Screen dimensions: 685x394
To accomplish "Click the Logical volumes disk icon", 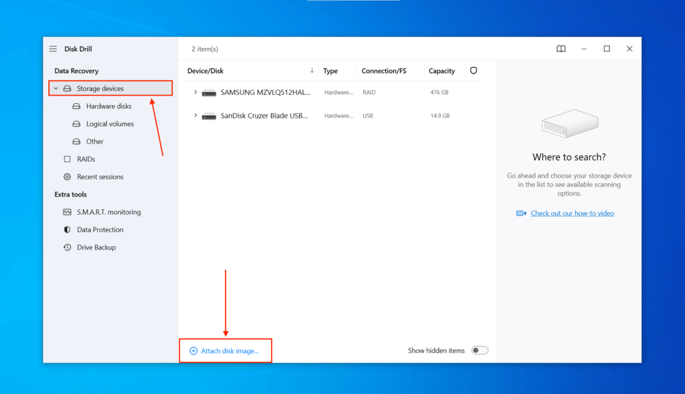I will [x=76, y=123].
